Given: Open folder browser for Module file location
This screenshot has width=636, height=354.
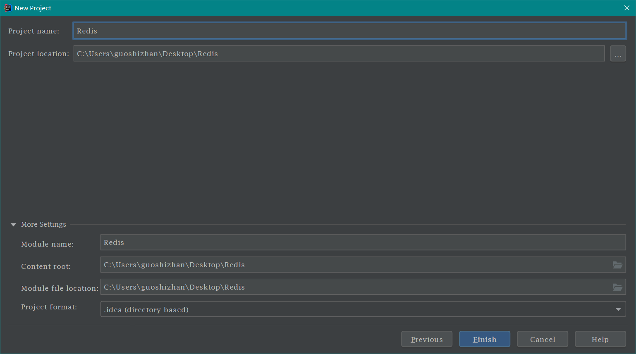Looking at the screenshot, I should click(x=617, y=287).
